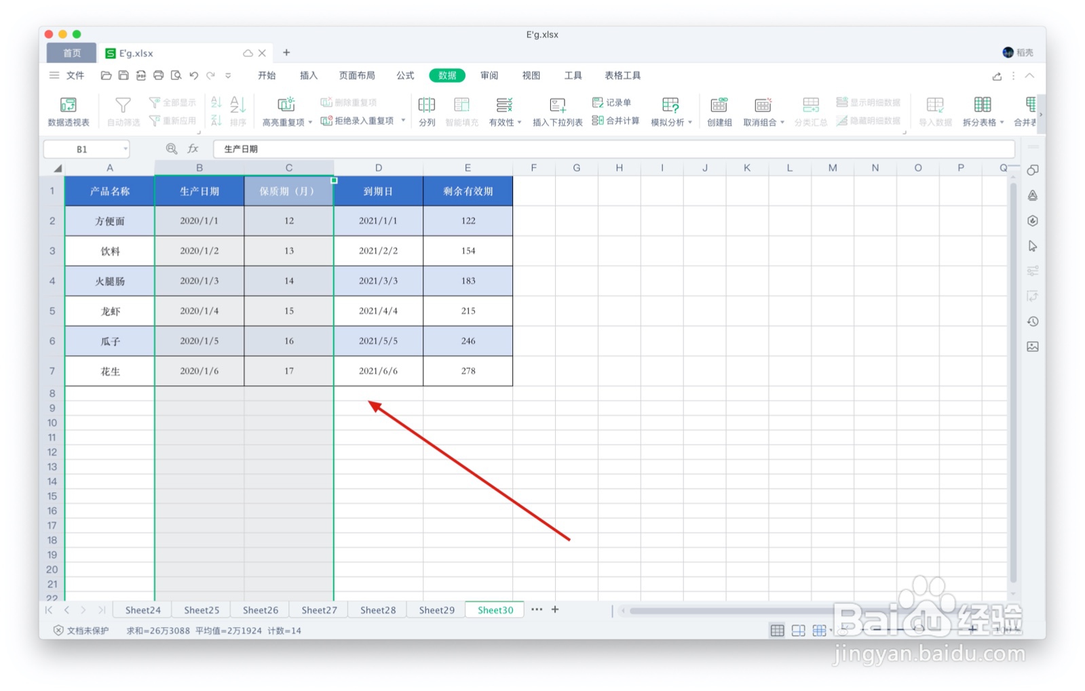Switch to Sheet24 tab
Screen dimensions: 1085x691
pyautogui.click(x=142, y=610)
